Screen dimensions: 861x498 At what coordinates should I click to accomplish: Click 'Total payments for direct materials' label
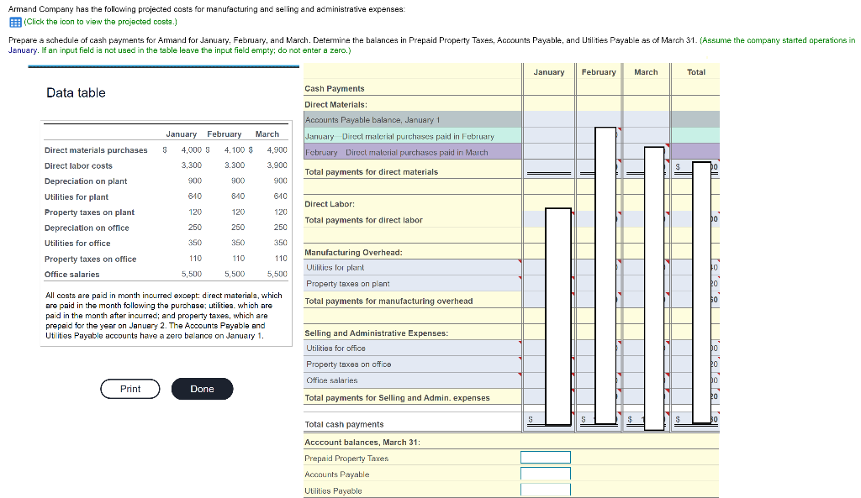pos(371,171)
